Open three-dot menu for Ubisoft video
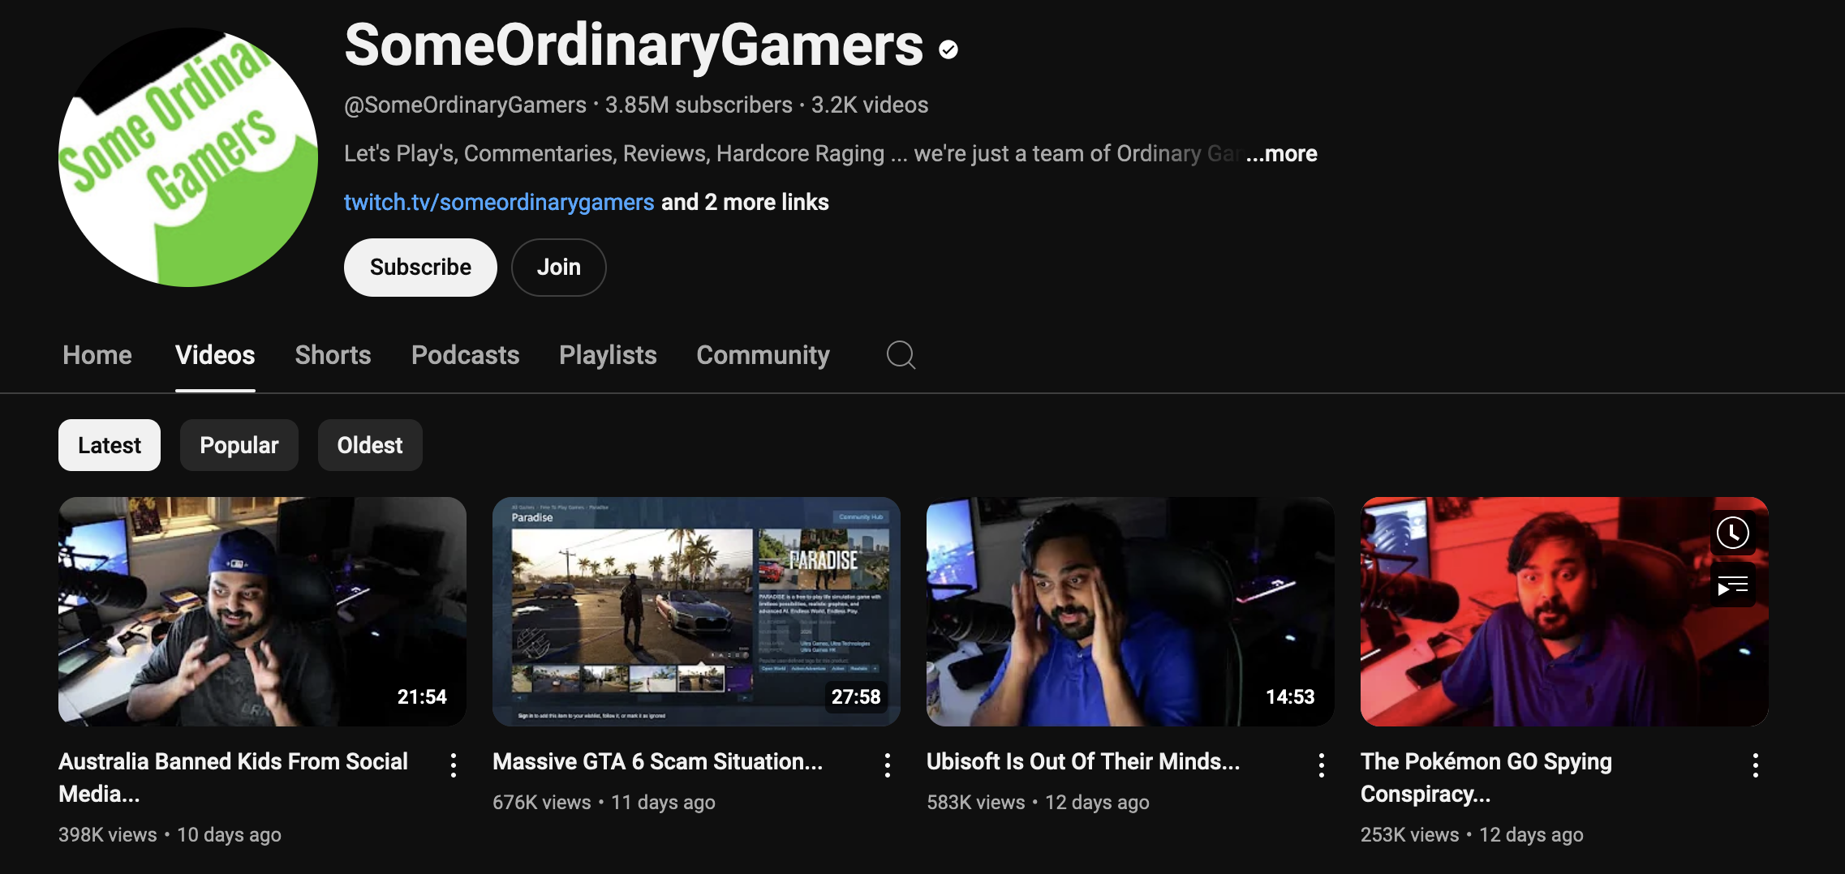This screenshot has width=1845, height=874. coord(1322,765)
